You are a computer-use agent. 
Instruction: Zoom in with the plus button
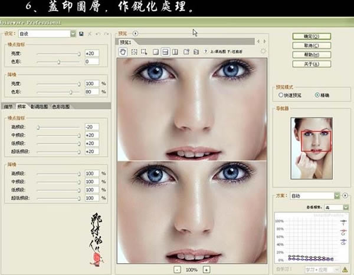[206, 270]
